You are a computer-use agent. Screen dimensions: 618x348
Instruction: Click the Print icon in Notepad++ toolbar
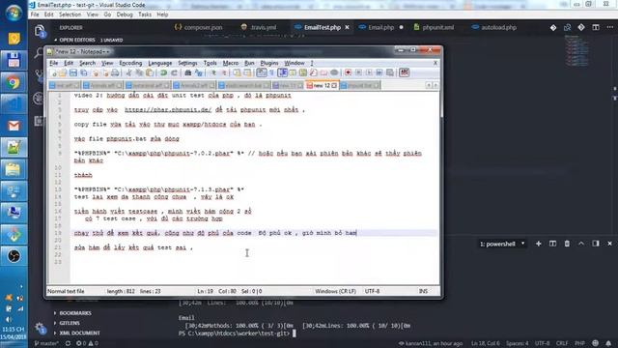115,73
